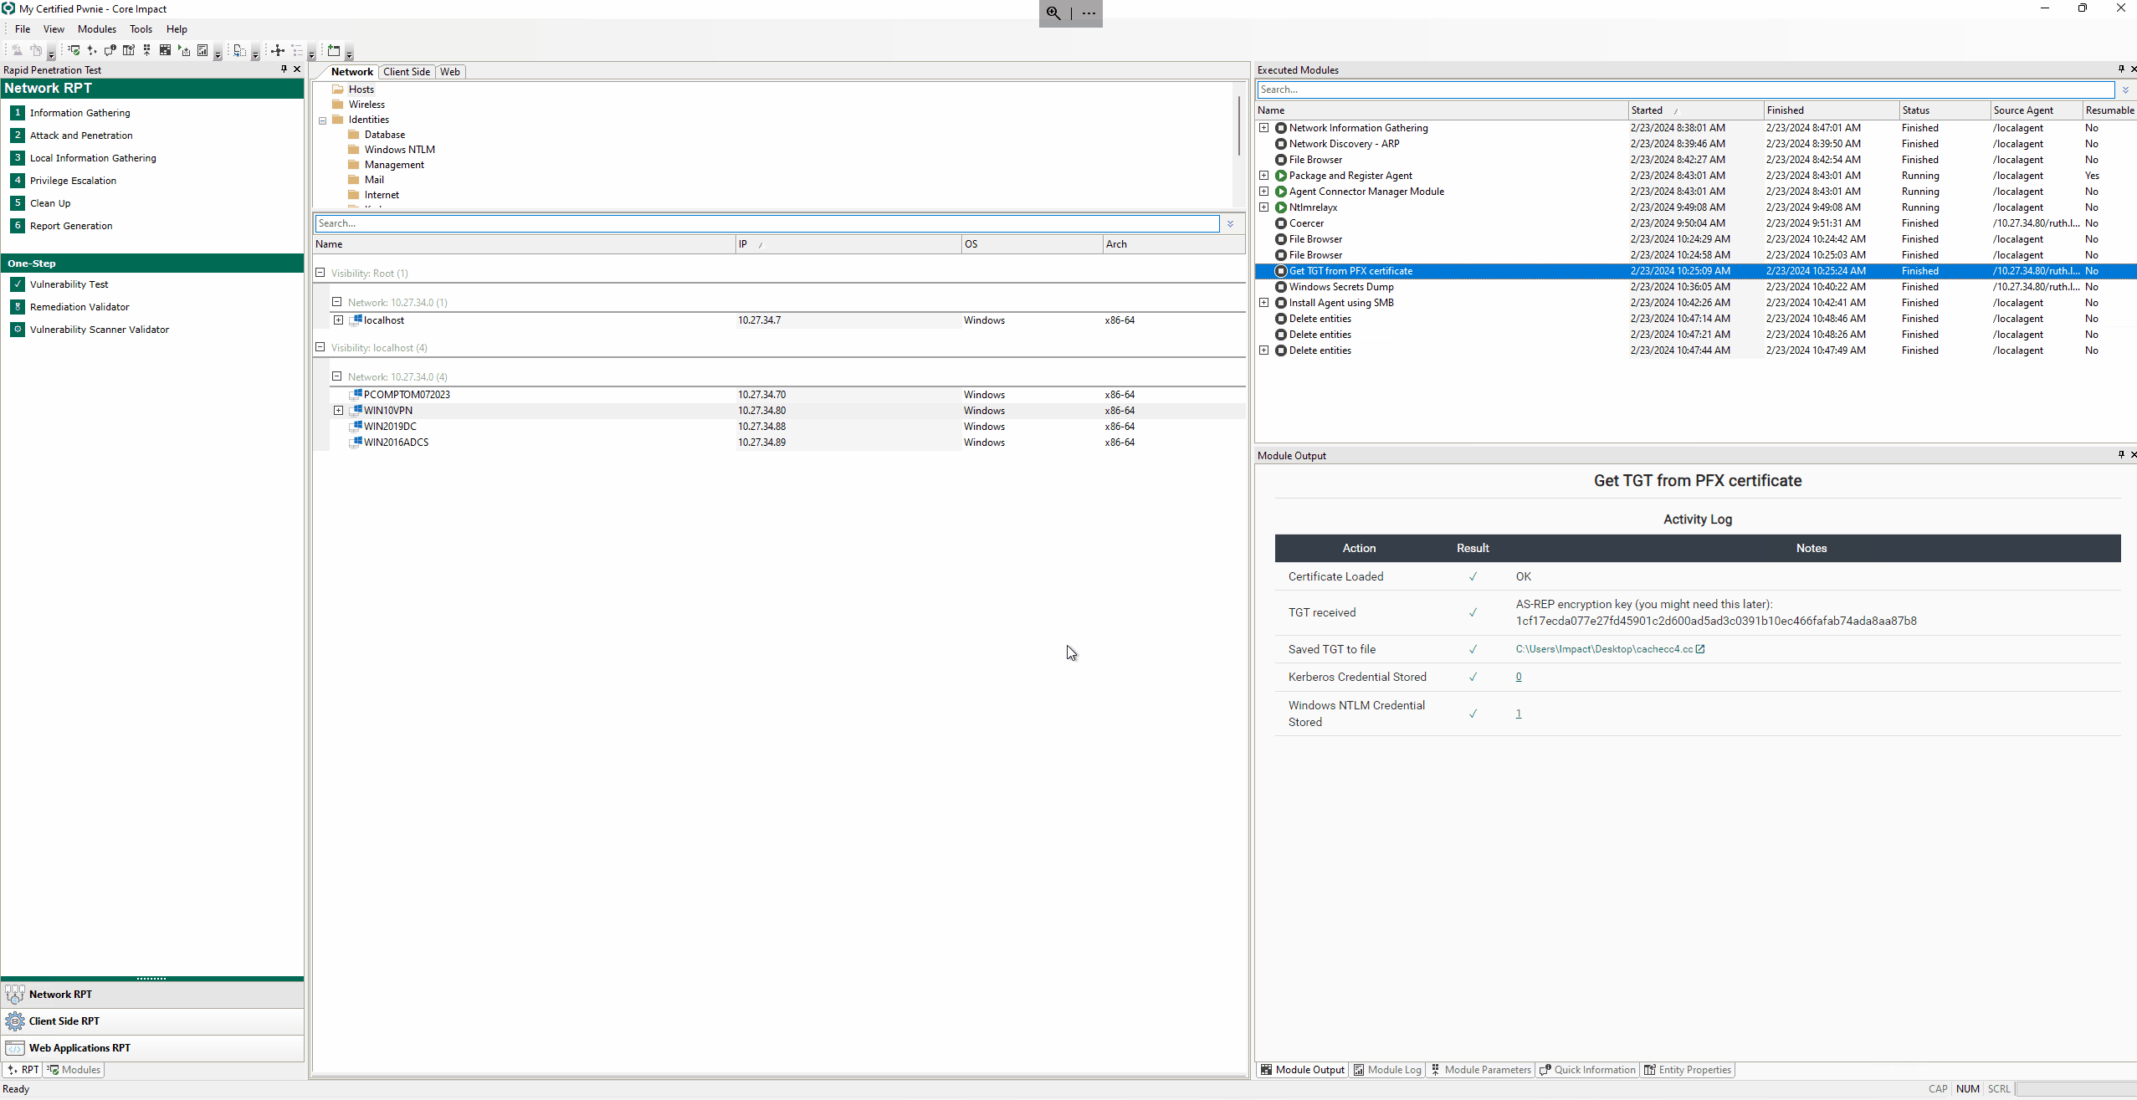Click the Network RPT icon in bottom-left pane

pyautogui.click(x=15, y=995)
